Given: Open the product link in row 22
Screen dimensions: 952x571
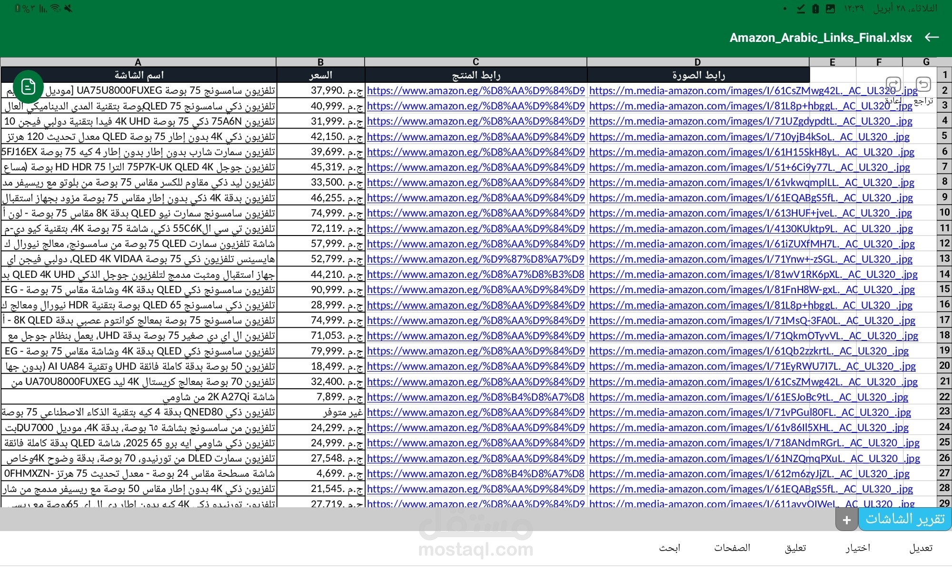Looking at the screenshot, I should (x=476, y=397).
